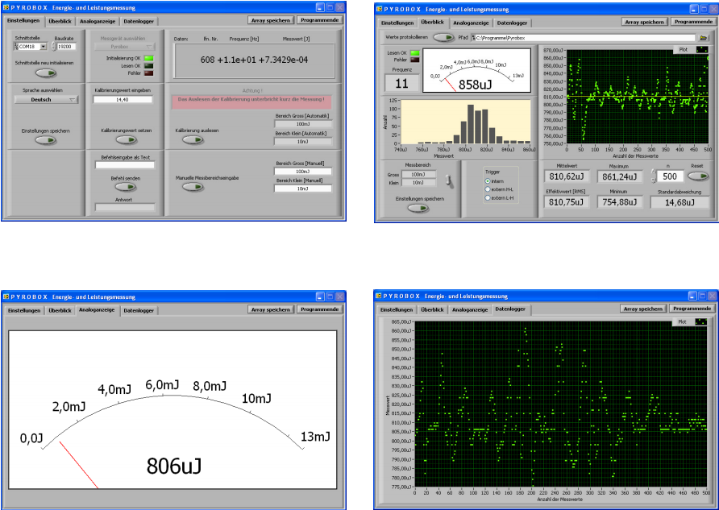
Task: Click the LabVIEW title icon of the Einstellungen window
Action: [6, 8]
